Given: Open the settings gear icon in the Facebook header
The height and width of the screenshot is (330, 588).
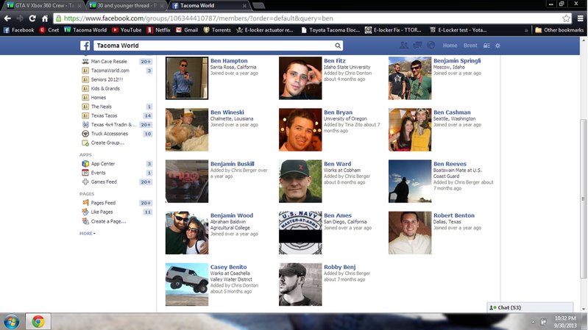Looking at the screenshot, I should point(497,46).
